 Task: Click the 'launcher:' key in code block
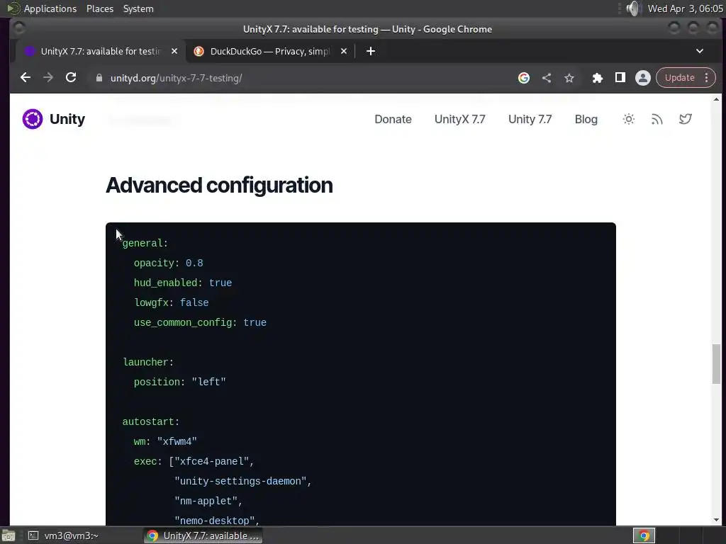tap(148, 362)
